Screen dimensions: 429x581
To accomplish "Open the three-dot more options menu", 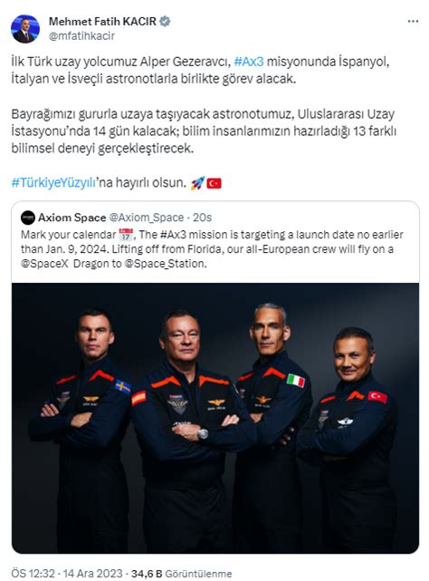I will (x=413, y=21).
